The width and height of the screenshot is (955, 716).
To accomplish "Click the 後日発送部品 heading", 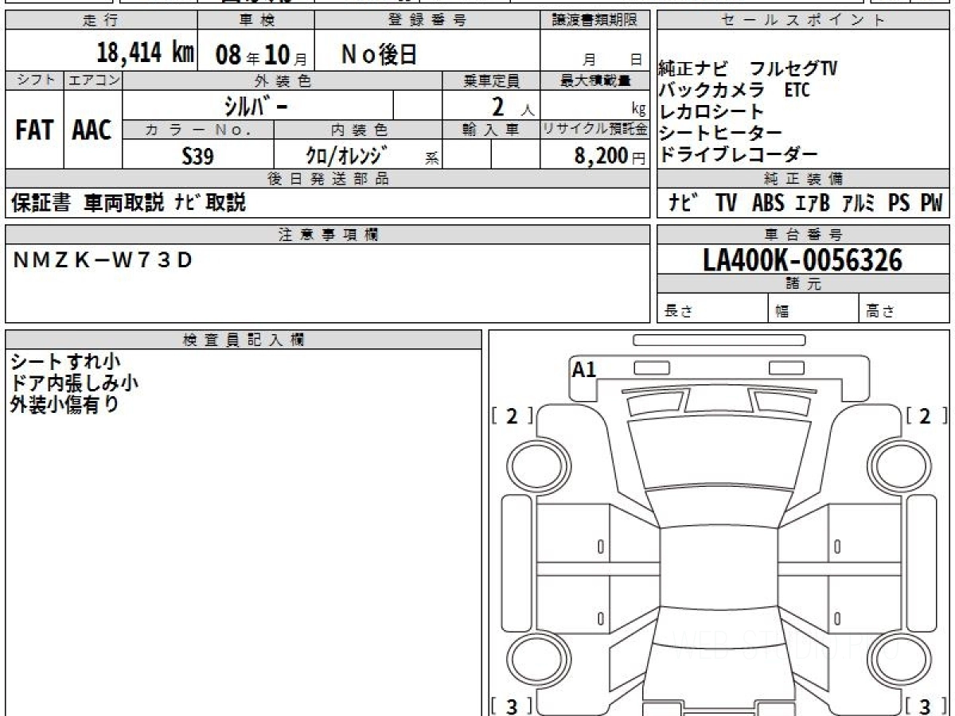I will pos(328,179).
